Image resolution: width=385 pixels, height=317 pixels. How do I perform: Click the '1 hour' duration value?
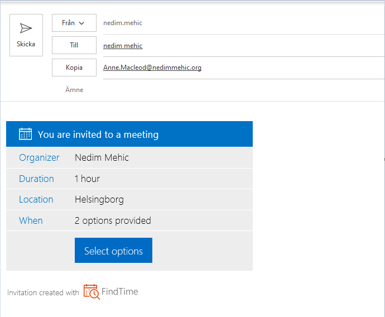[87, 179]
